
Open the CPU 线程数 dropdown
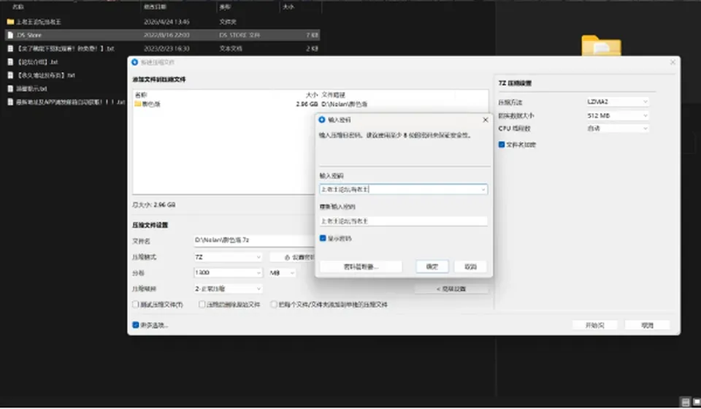618,129
